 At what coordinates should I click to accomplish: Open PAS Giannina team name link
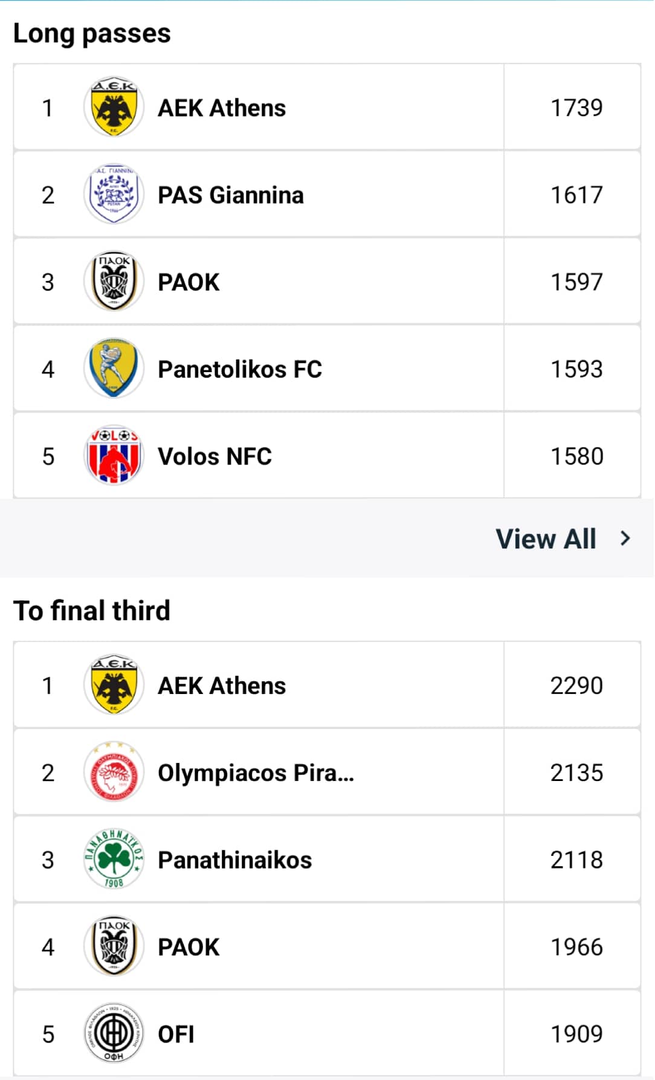[x=230, y=195]
